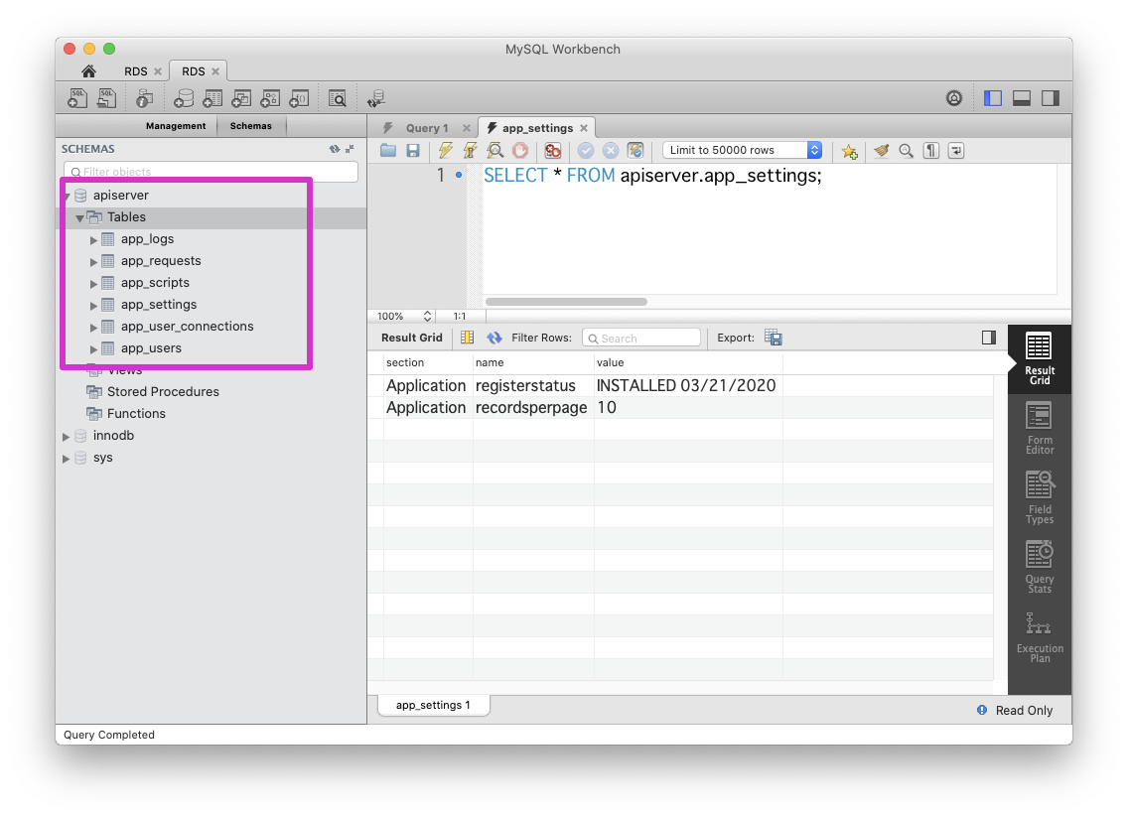Screen dimensions: 1128x818
Task: Create a new SQL tab icon
Action: coord(77,98)
